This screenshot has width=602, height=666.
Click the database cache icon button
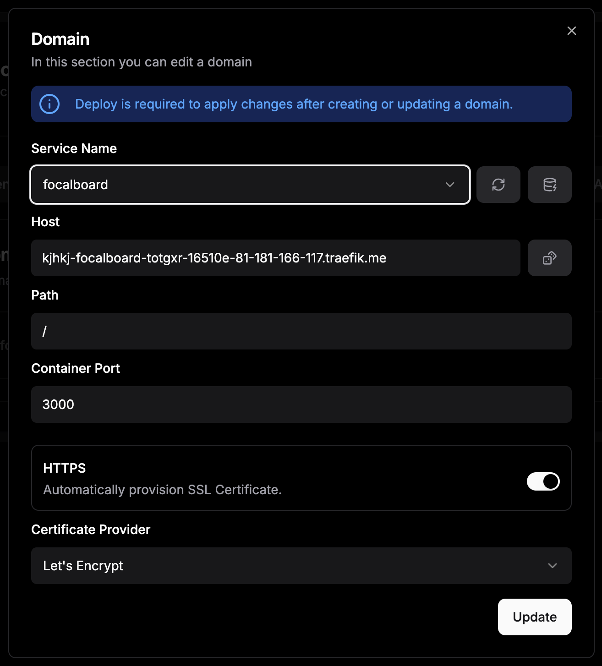[549, 185]
